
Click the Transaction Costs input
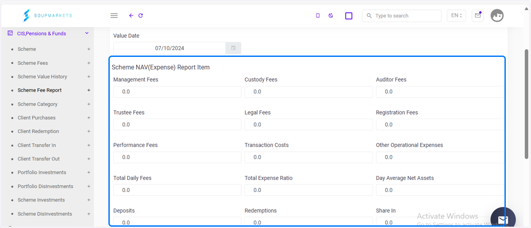click(308, 157)
